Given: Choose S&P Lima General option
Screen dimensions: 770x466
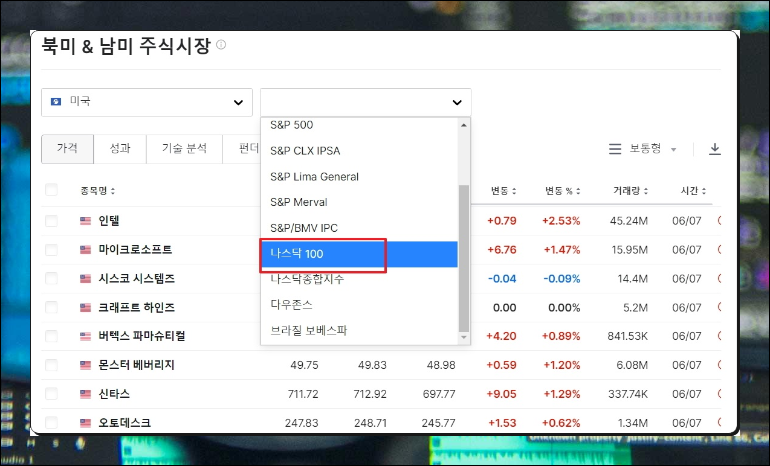Looking at the screenshot, I should pos(359,177).
